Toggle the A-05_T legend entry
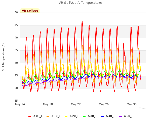The height and width of the screenshot is (121, 161). tap(35, 116)
